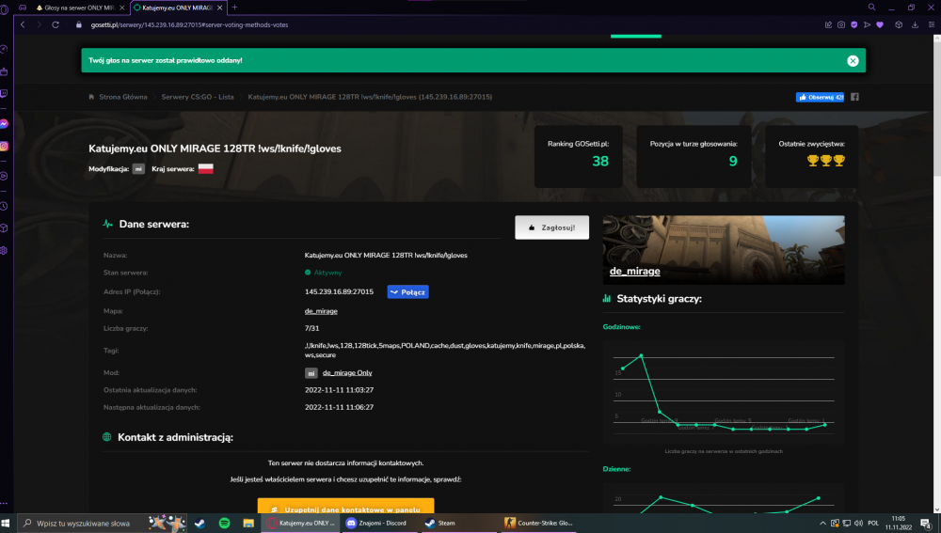Screen dimensions: 941x533
Task: Open 'Serwery CS:GO - Lista' breadcrumb
Action: pos(198,97)
